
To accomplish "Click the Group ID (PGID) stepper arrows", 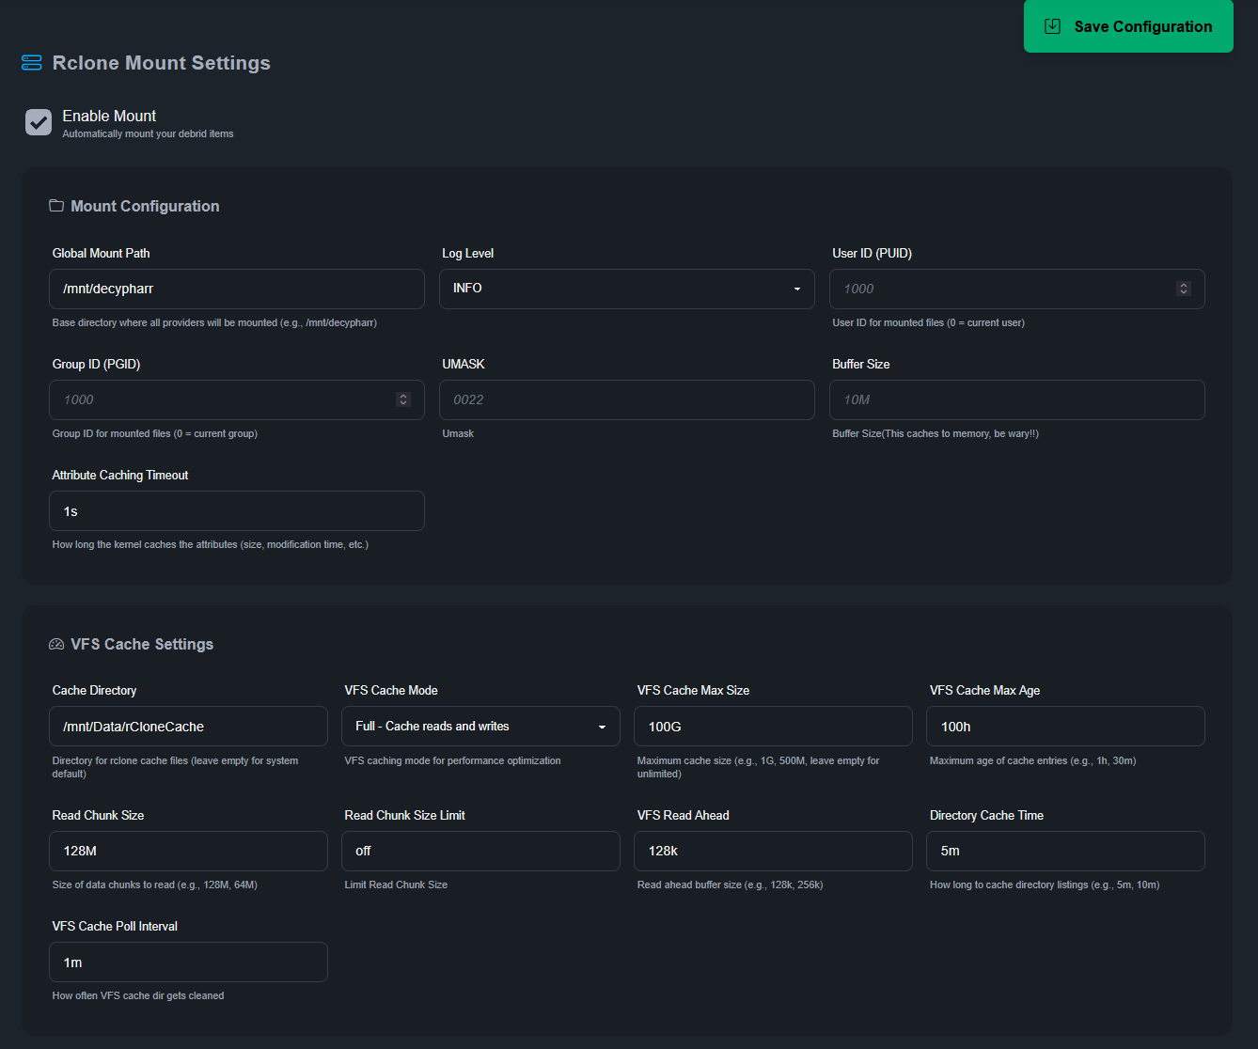I will [403, 399].
